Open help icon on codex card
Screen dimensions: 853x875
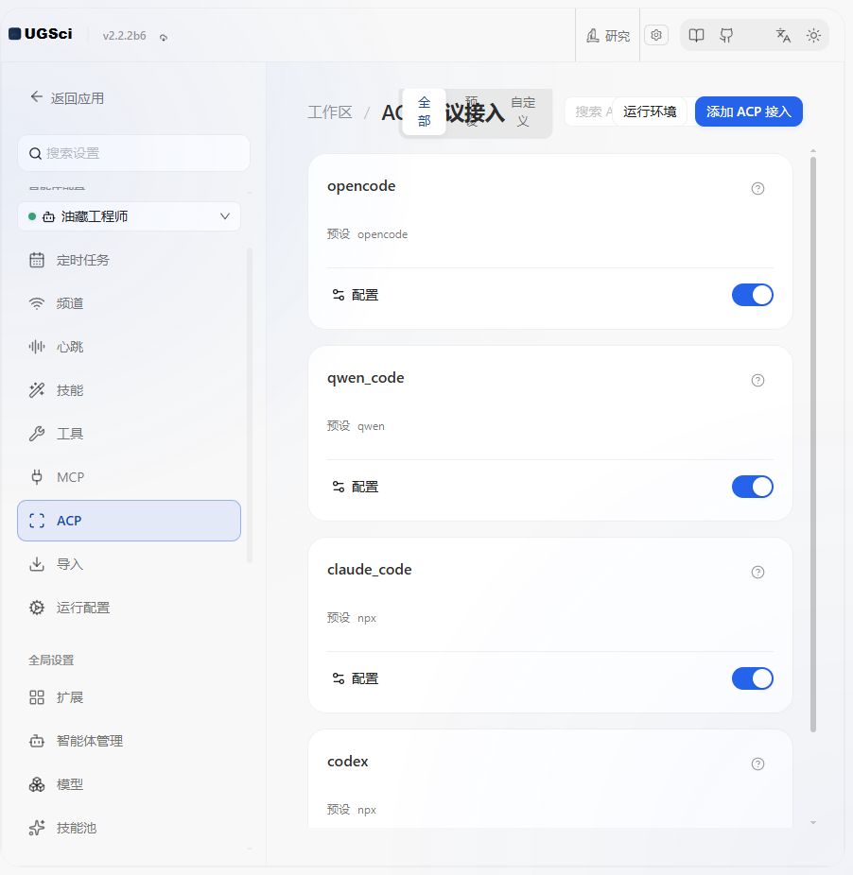[757, 764]
